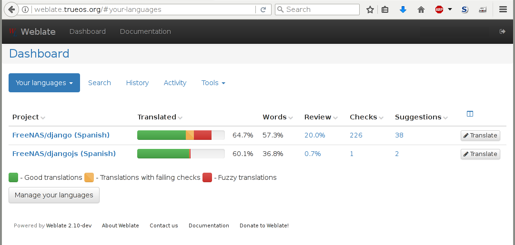Switch to the Search tab

[x=100, y=83]
